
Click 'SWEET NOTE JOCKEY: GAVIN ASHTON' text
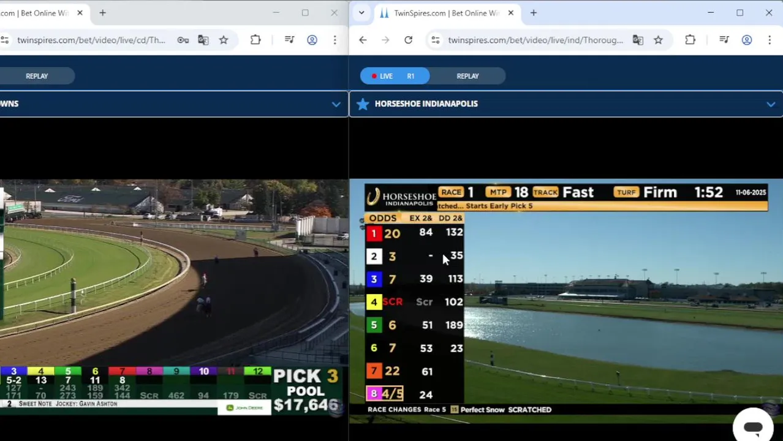[67, 404]
